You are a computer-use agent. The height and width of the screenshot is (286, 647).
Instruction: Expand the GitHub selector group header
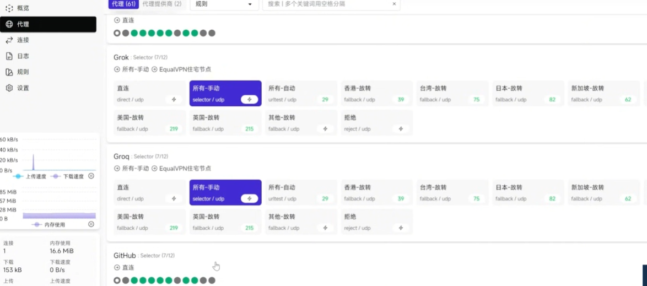144,256
